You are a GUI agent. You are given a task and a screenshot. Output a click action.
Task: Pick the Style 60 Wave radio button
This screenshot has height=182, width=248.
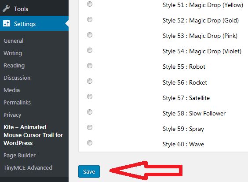[x=90, y=143]
